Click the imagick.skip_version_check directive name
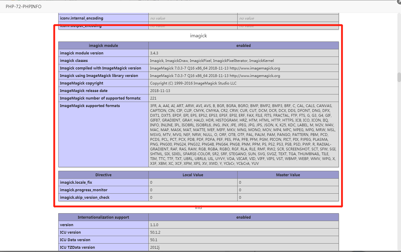 tap(84, 198)
